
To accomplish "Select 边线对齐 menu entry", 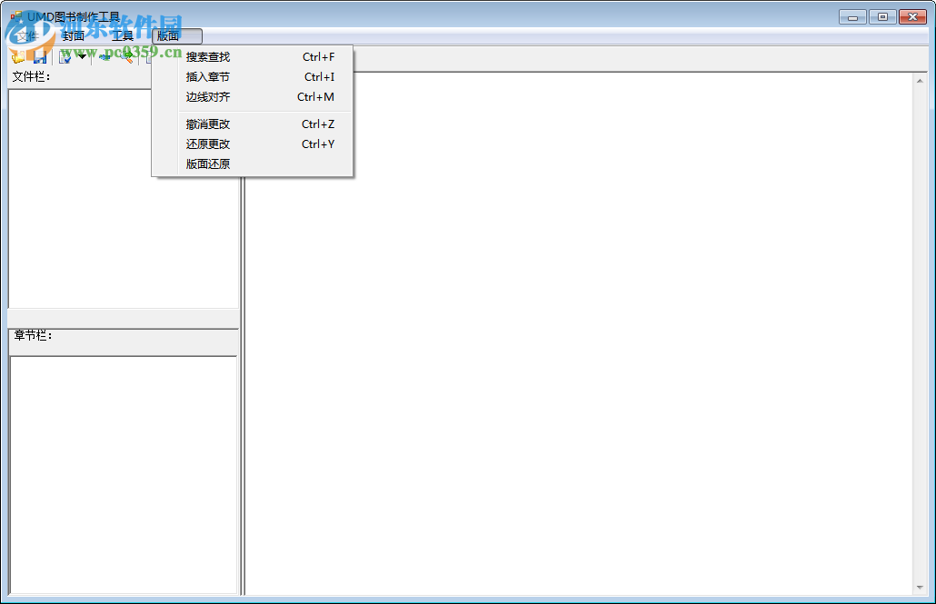I will pyautogui.click(x=253, y=96).
